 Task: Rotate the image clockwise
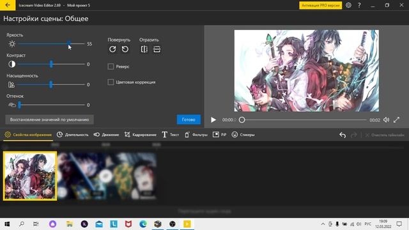(112, 49)
